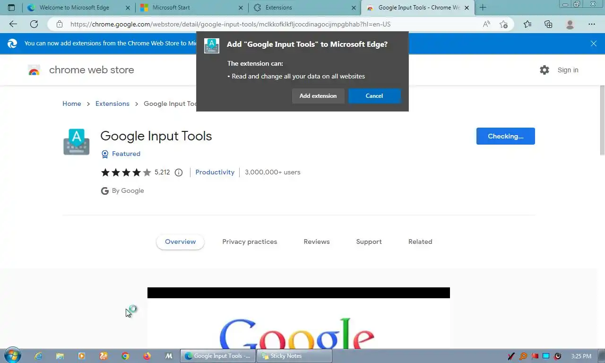Click the orange magnifier tray icon

523,356
